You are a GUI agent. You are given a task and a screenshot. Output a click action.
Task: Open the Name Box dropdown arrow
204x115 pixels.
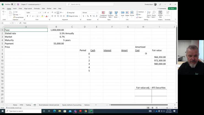(10, 23)
